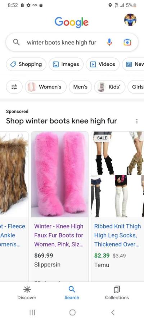Apply the Women's filter chip
Viewport: 144px width, 321px height.
click(46, 87)
